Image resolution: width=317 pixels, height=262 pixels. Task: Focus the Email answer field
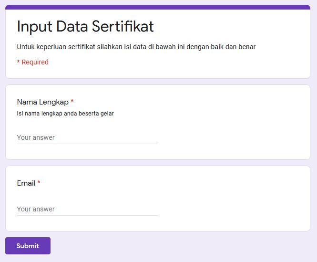tap(87, 209)
